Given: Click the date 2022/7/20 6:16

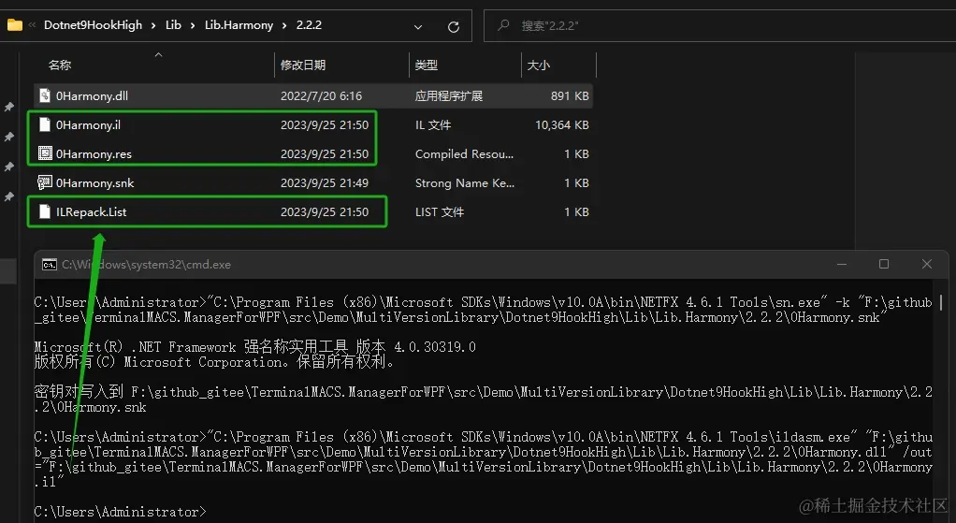Looking at the screenshot, I should tap(321, 95).
